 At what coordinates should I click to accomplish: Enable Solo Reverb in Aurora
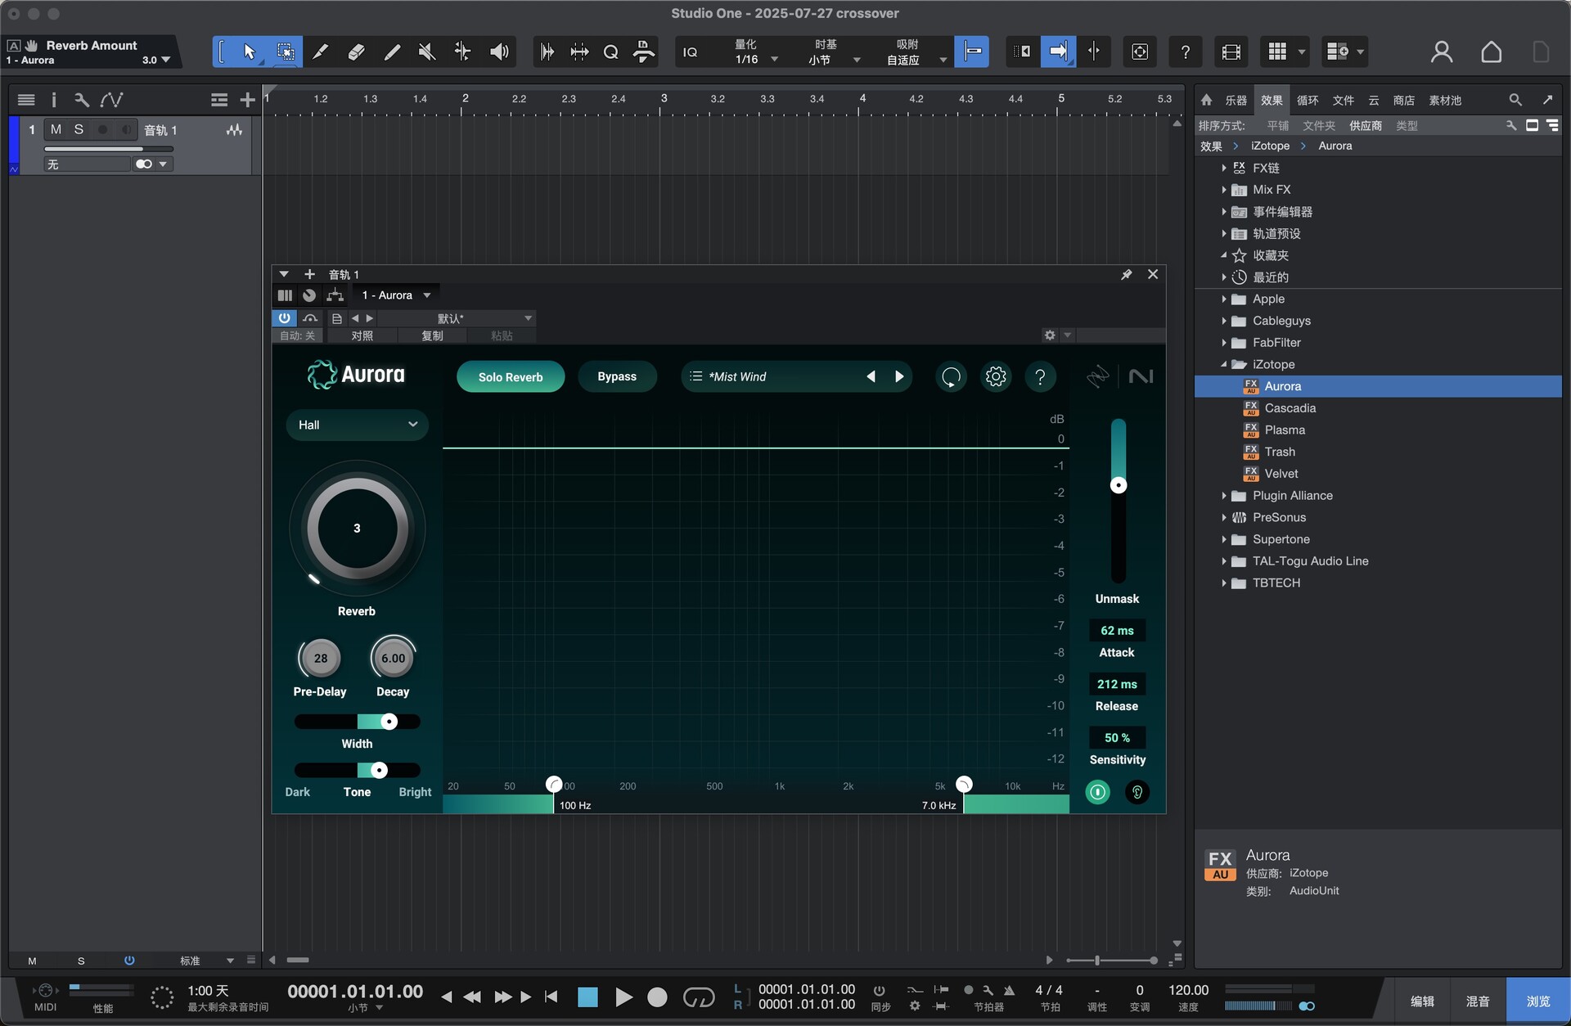click(511, 376)
